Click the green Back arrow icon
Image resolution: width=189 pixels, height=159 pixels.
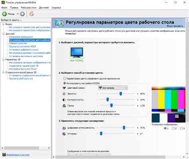4,14
